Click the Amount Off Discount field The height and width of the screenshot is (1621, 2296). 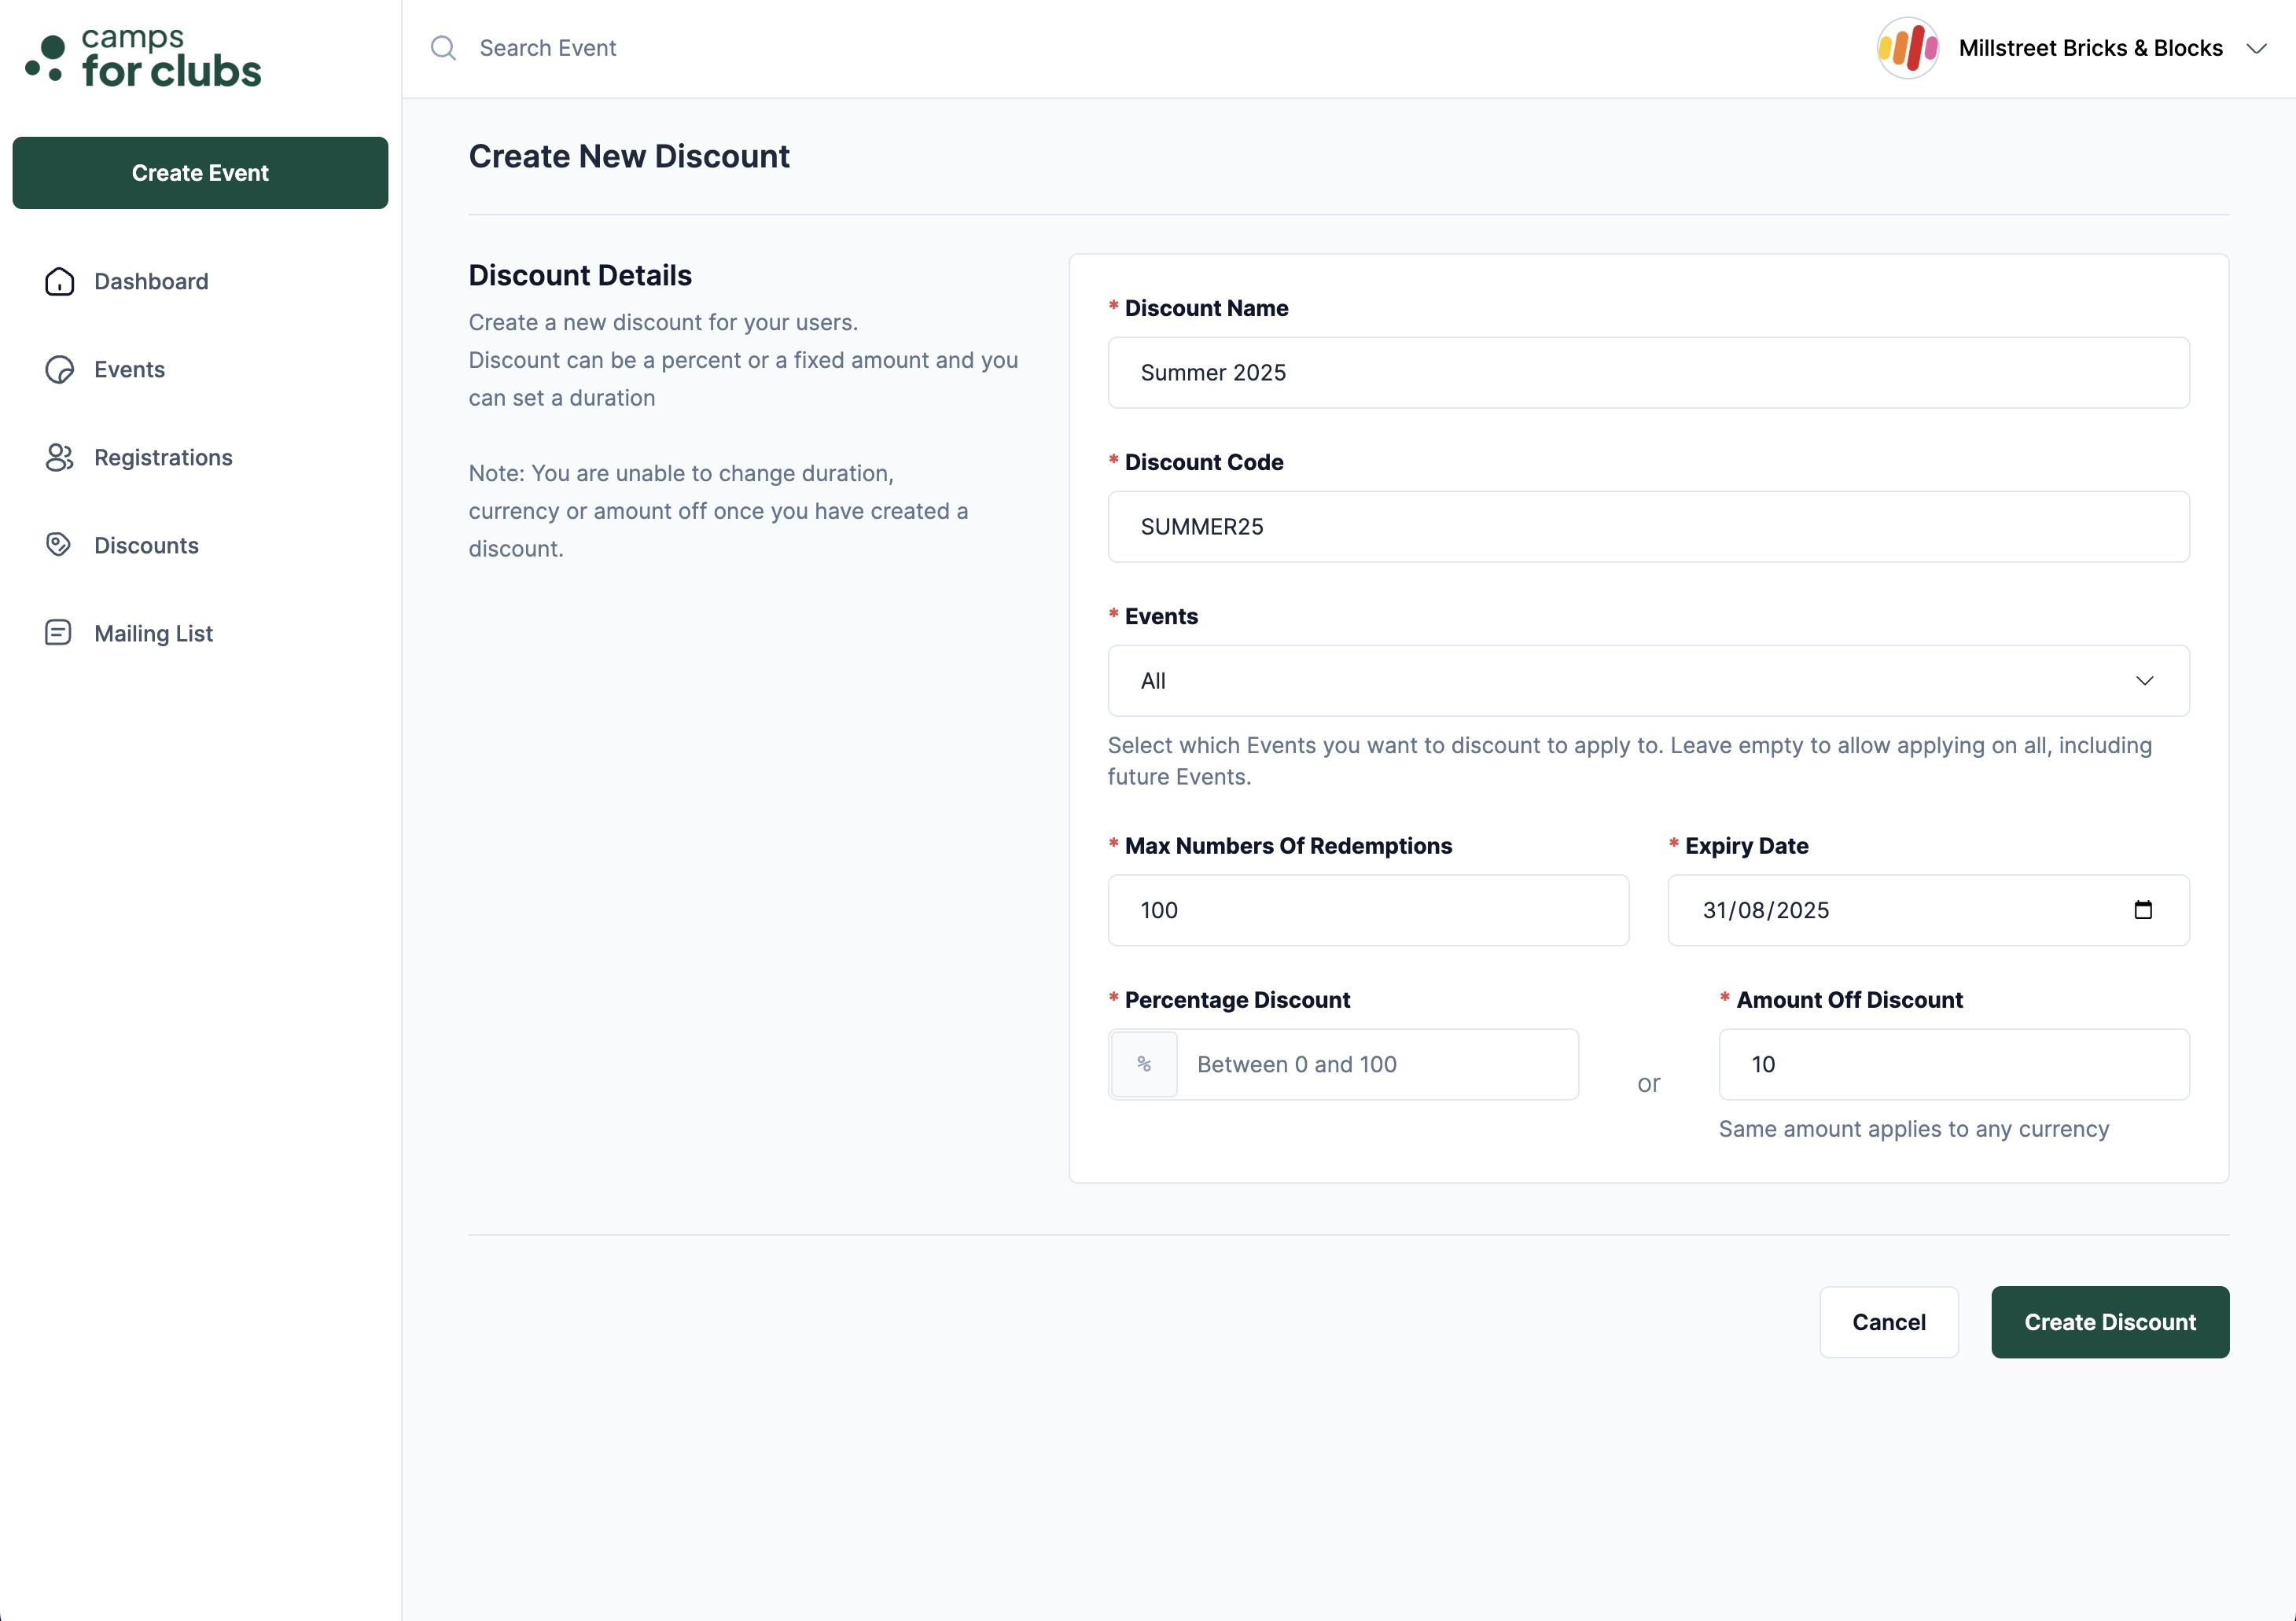pos(1953,1065)
